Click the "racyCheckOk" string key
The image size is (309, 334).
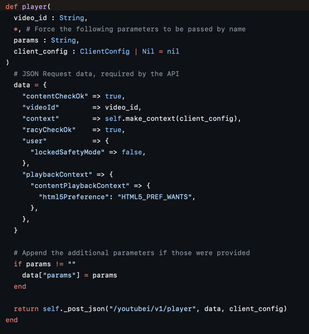click(x=49, y=130)
